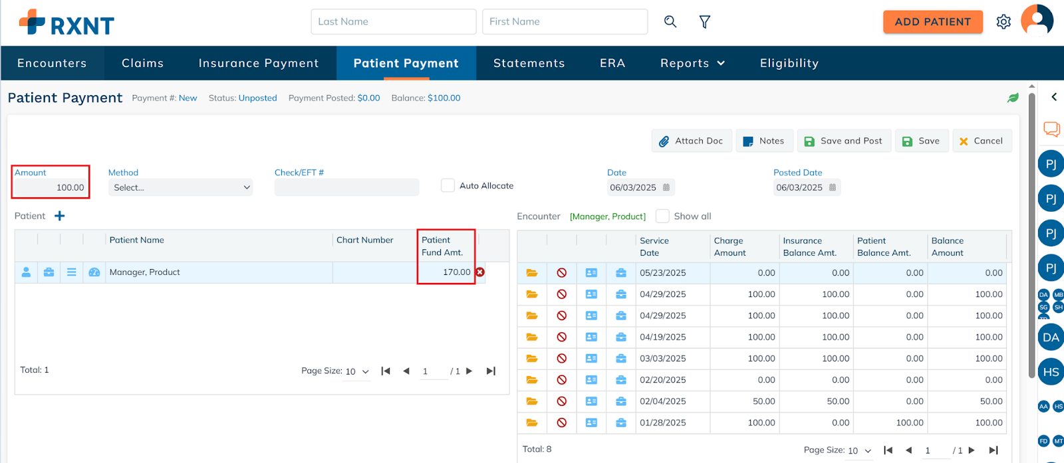Check the Show all checkbox
This screenshot has width=1064, height=463.
click(662, 217)
